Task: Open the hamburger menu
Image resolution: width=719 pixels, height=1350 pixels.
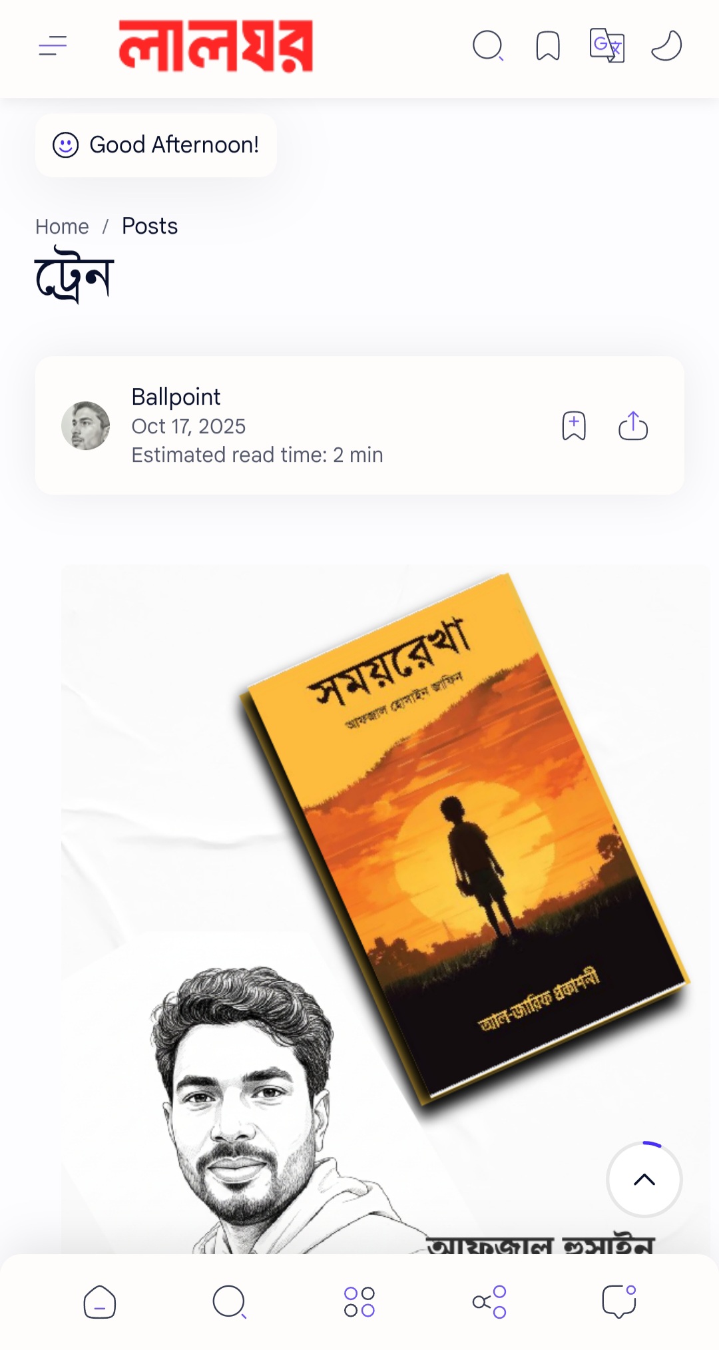Action: [53, 46]
